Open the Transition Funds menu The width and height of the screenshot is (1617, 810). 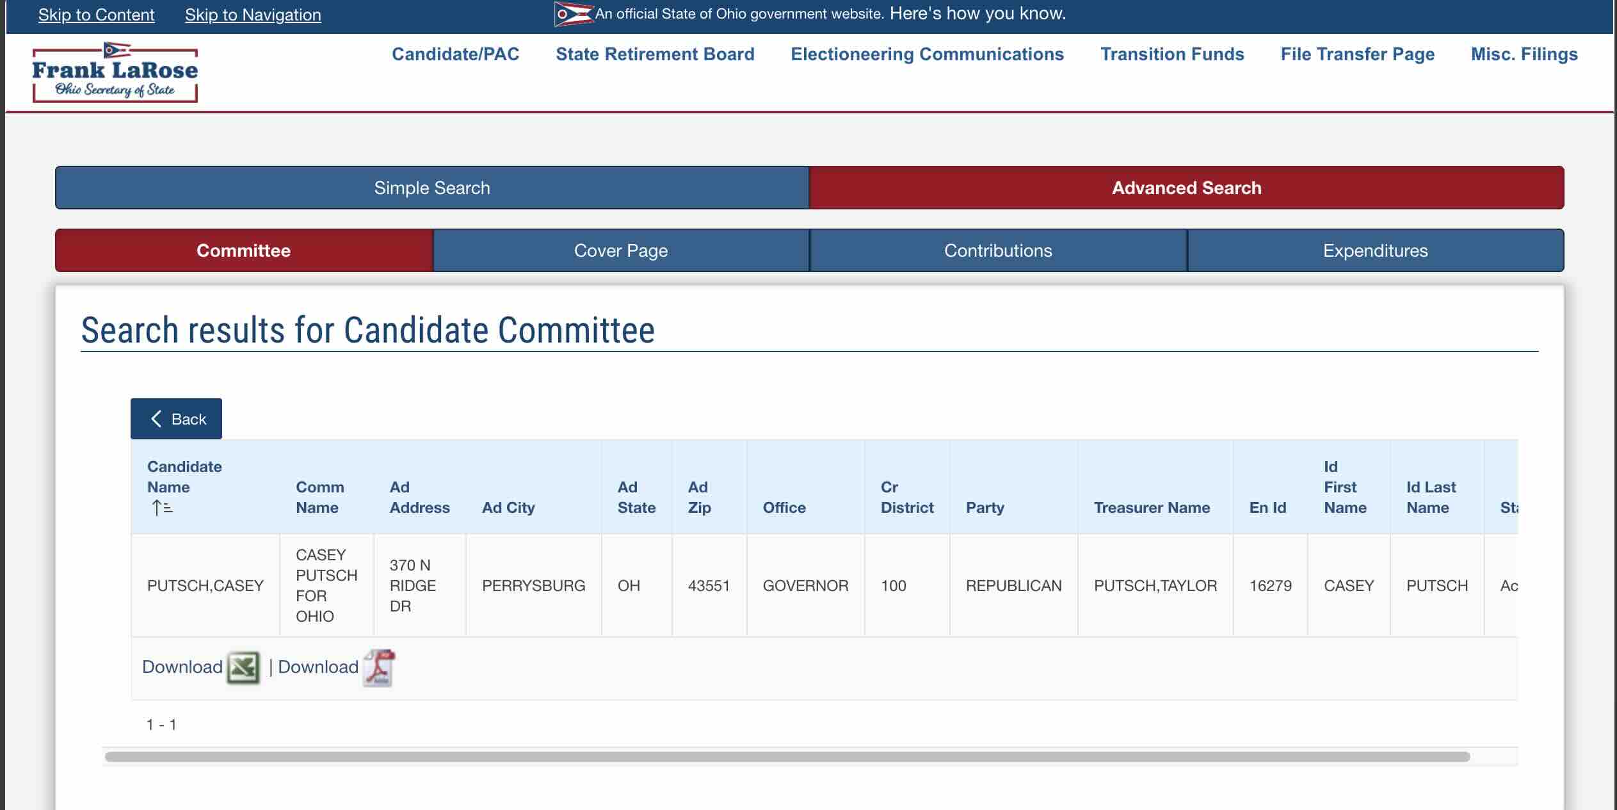pyautogui.click(x=1172, y=54)
